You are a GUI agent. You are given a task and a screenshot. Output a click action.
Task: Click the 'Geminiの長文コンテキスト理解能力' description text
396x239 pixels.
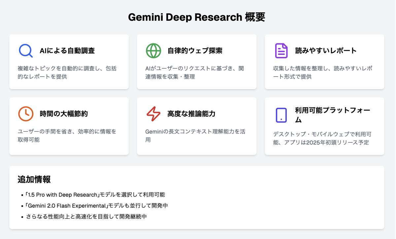pos(195,136)
